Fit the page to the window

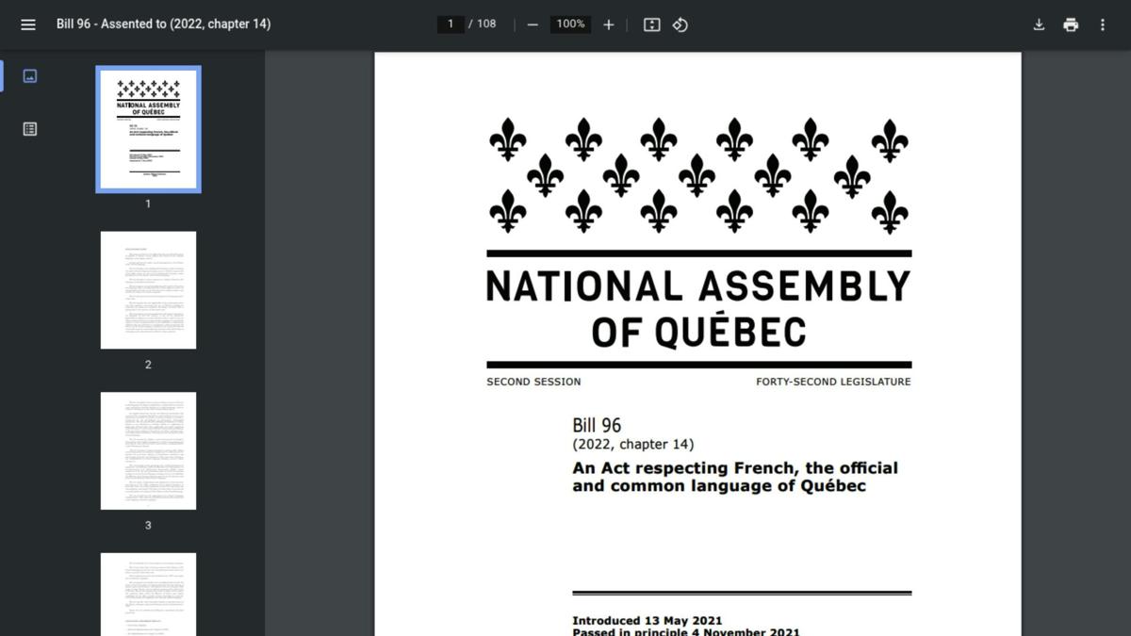click(x=651, y=24)
